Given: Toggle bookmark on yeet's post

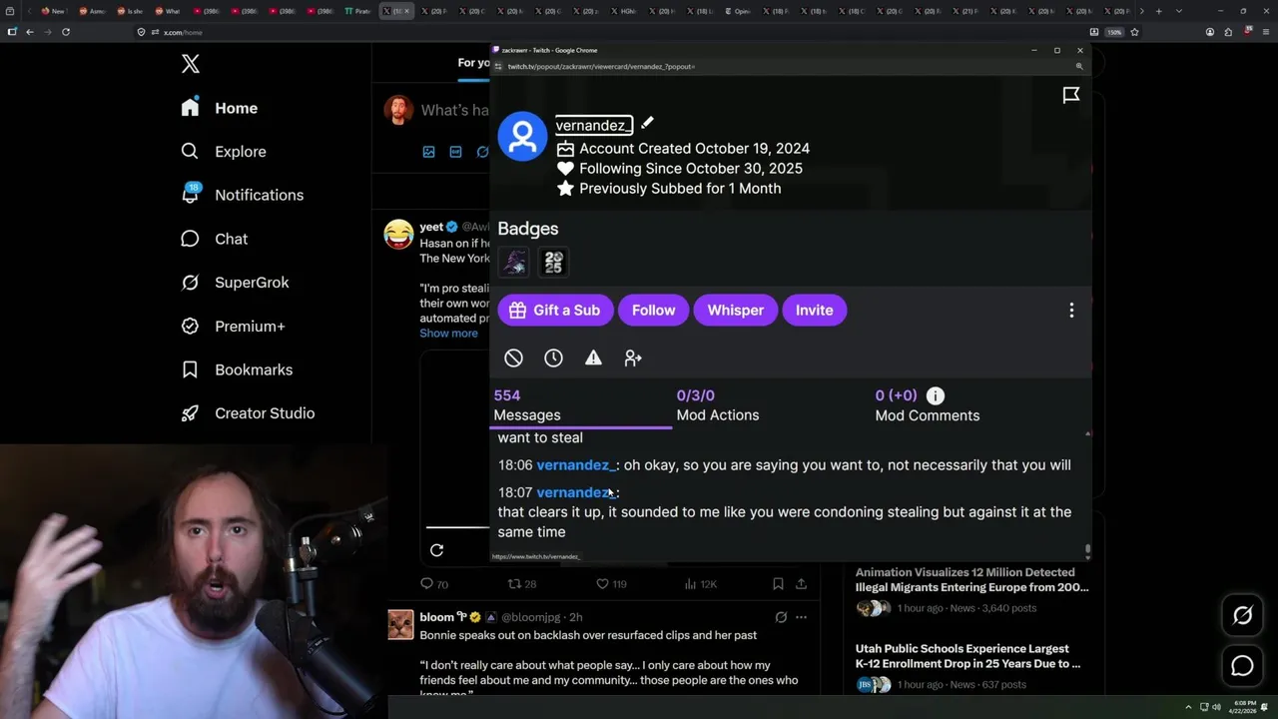Looking at the screenshot, I should (x=778, y=584).
